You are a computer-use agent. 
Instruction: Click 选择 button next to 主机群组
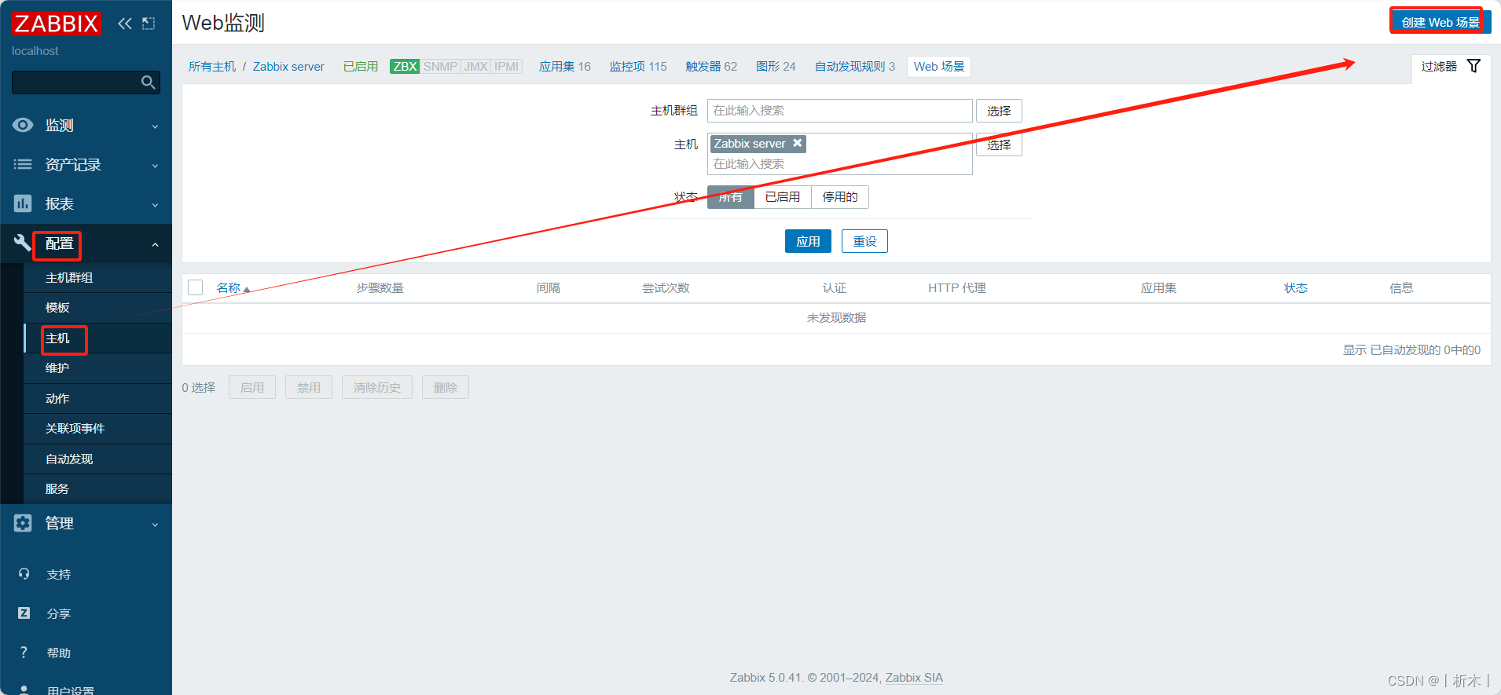(x=999, y=111)
